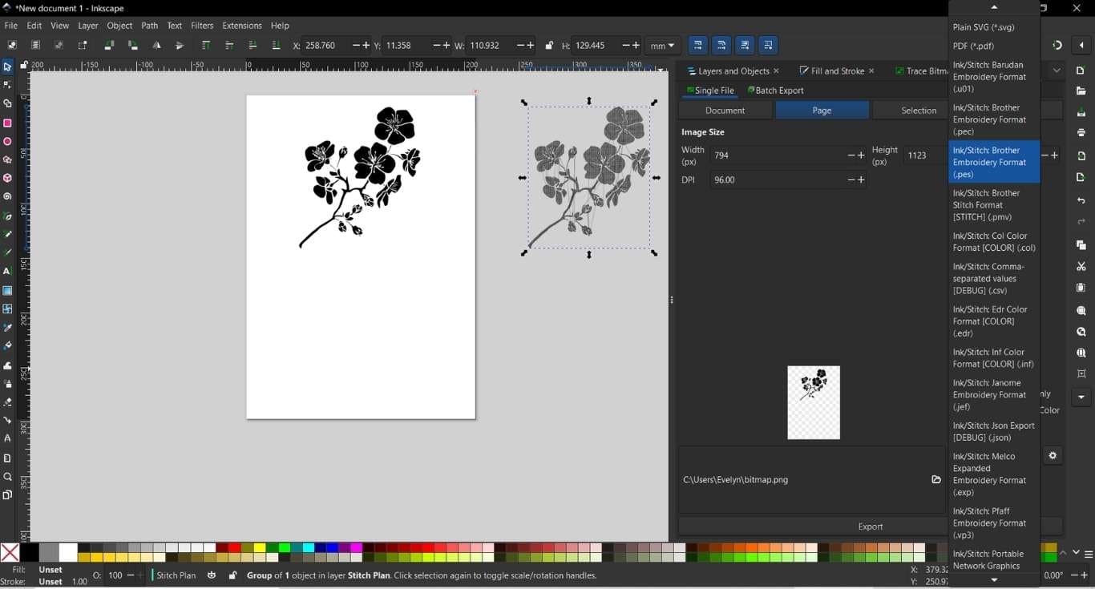Pick the Connector tool
Viewport: 1095px width, 589px height.
(x=7, y=421)
